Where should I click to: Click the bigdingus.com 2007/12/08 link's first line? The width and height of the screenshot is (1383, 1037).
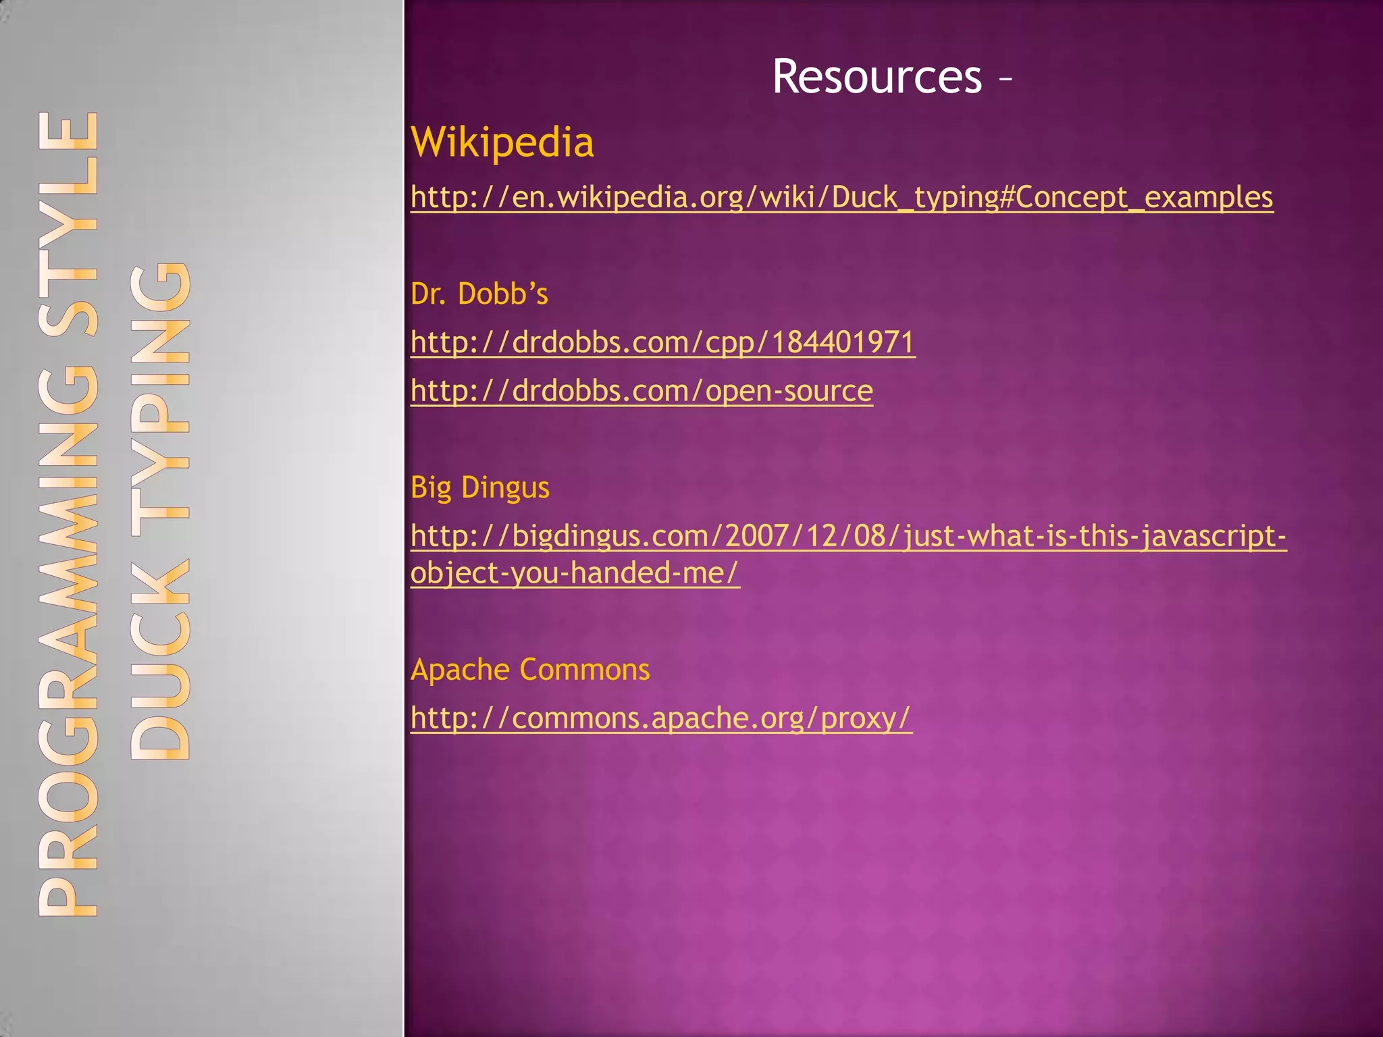click(x=848, y=536)
